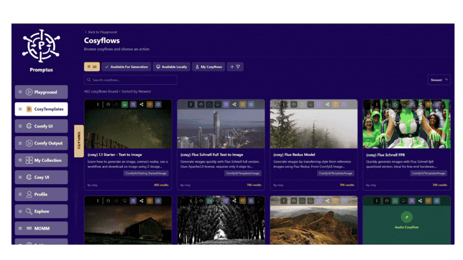Open MOMM in the sidebar

point(42,229)
